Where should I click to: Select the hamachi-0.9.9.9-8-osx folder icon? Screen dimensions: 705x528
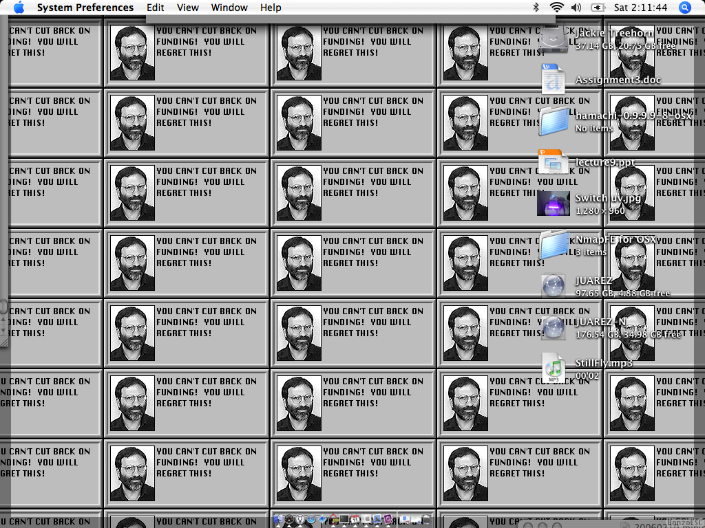(554, 120)
